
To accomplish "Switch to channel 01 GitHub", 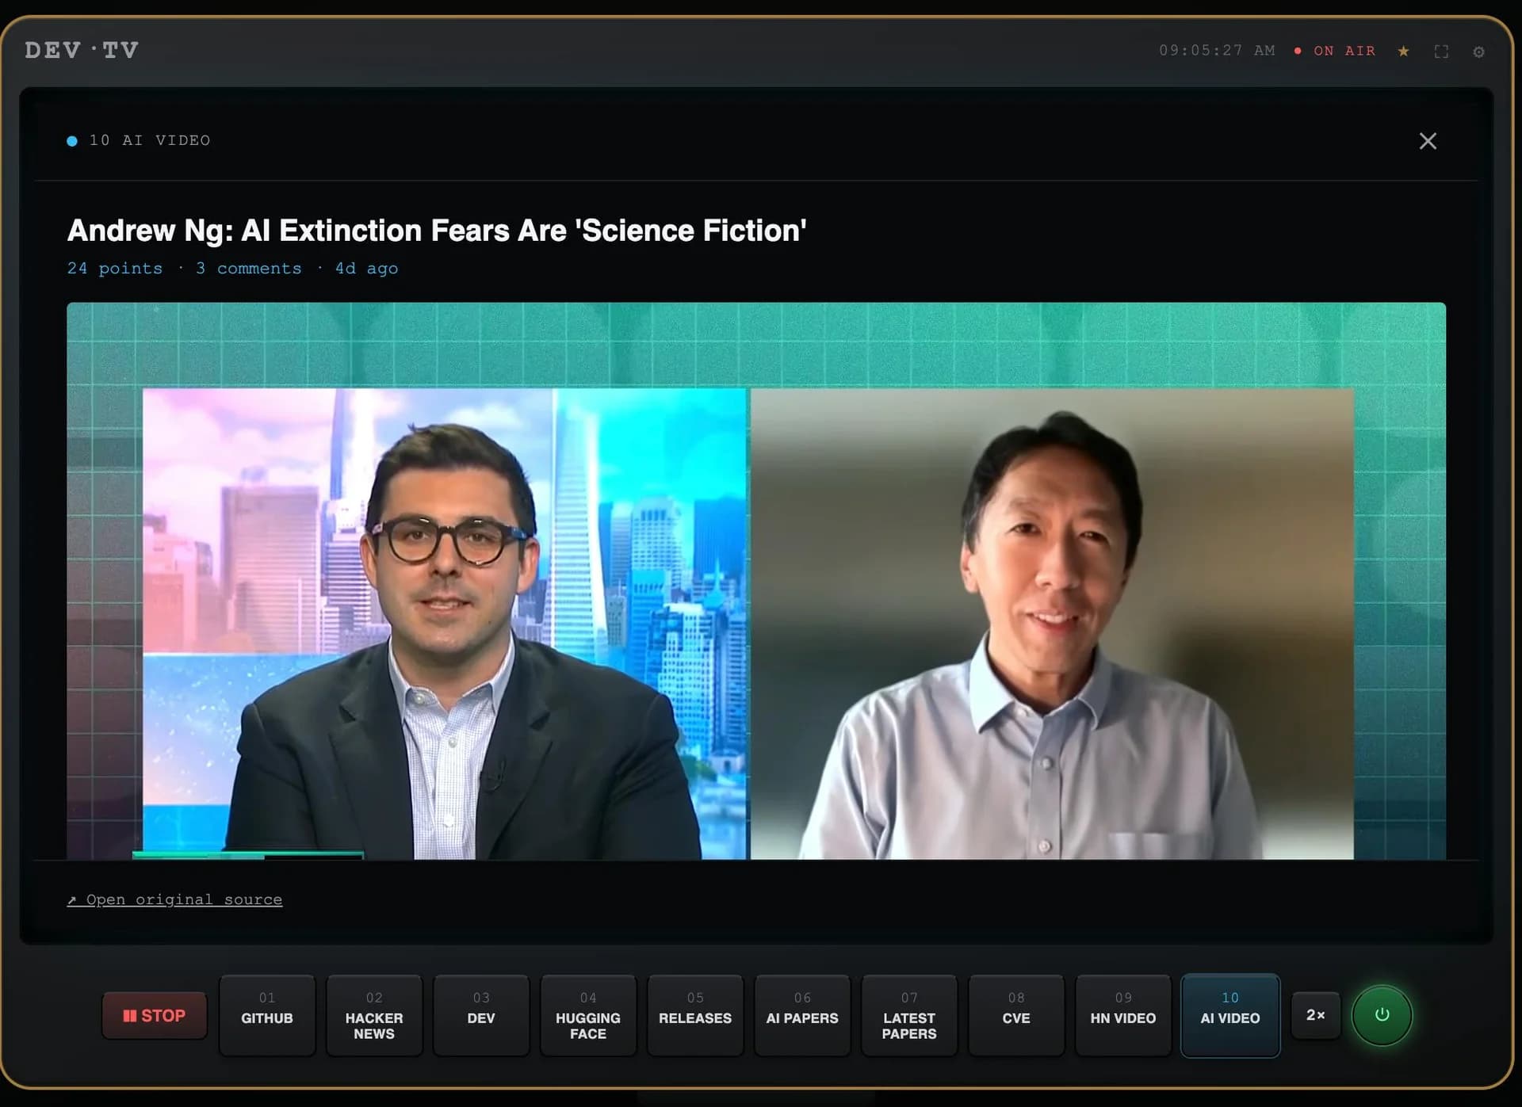I will click(267, 1015).
